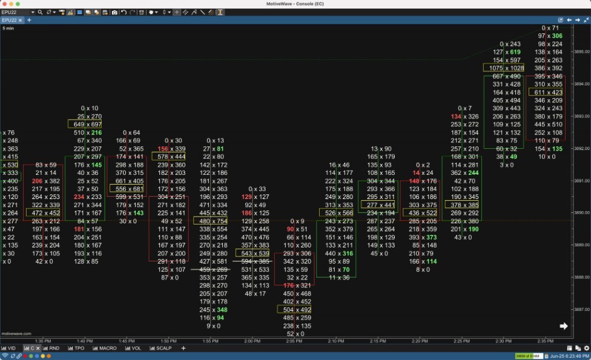Expand the link chain dropdown arrow

coord(54,13)
